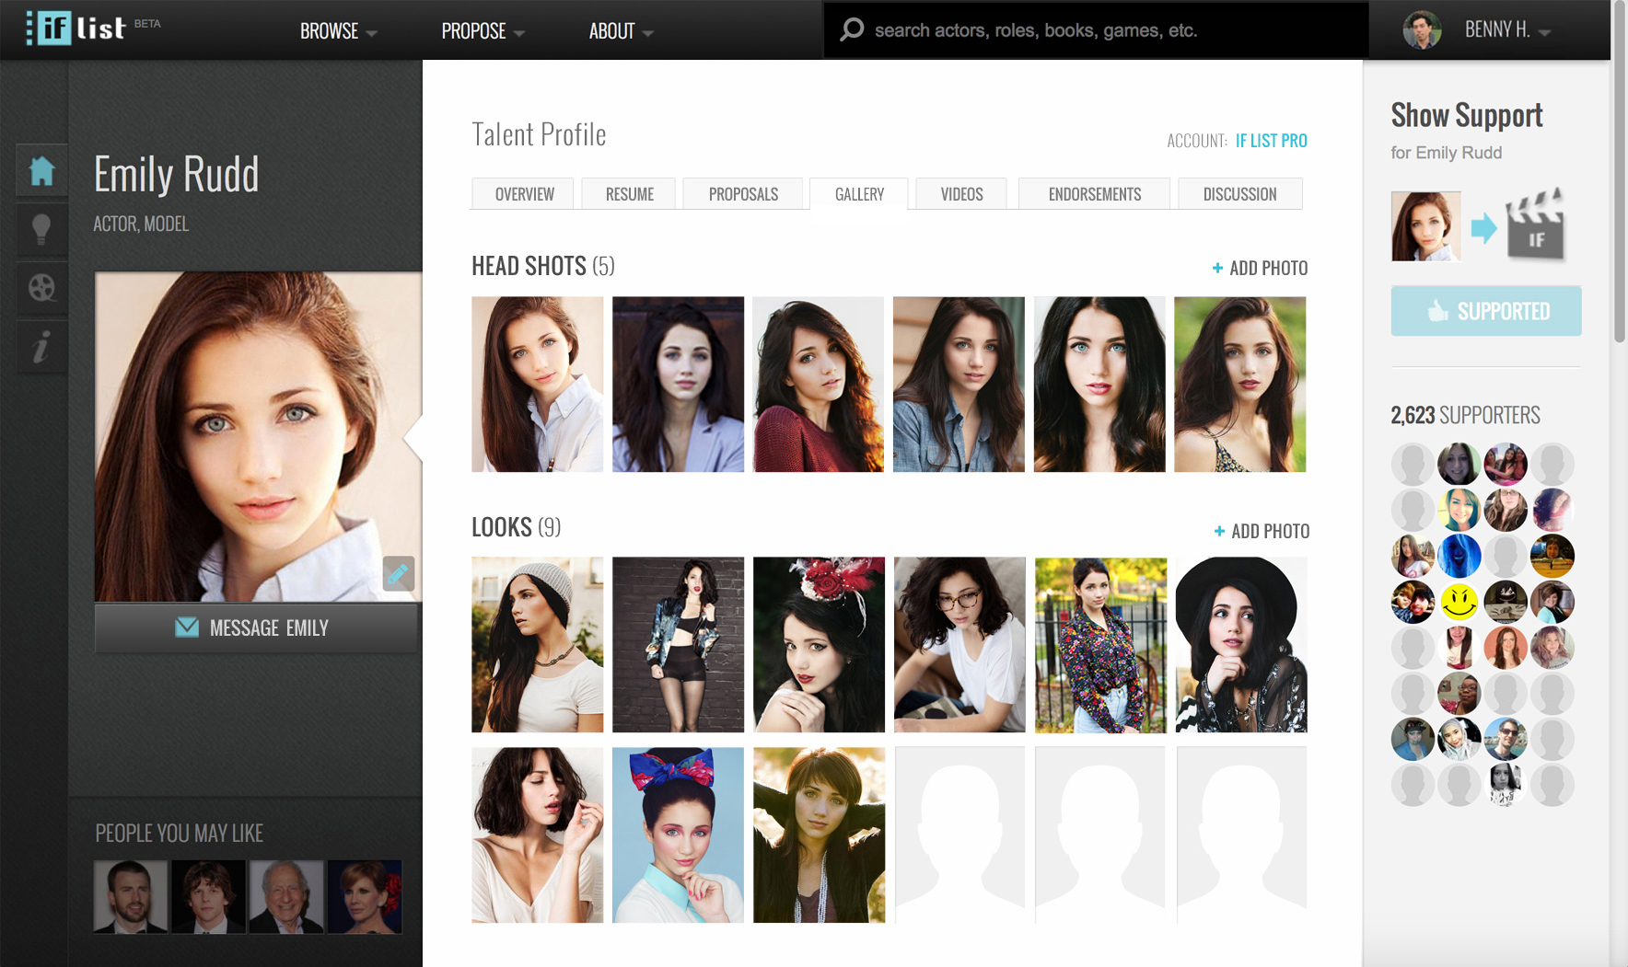Click the Message Emily button
Viewport: 1628px width, 967px height.
[257, 627]
